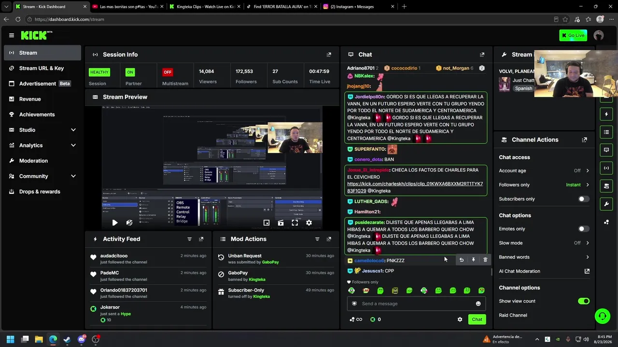The height and width of the screenshot is (347, 618).
Task: Open Slow mode options
Action: (544, 243)
